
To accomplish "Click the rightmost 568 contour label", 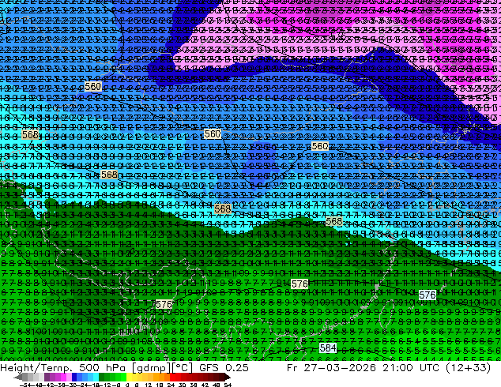I will [x=334, y=221].
